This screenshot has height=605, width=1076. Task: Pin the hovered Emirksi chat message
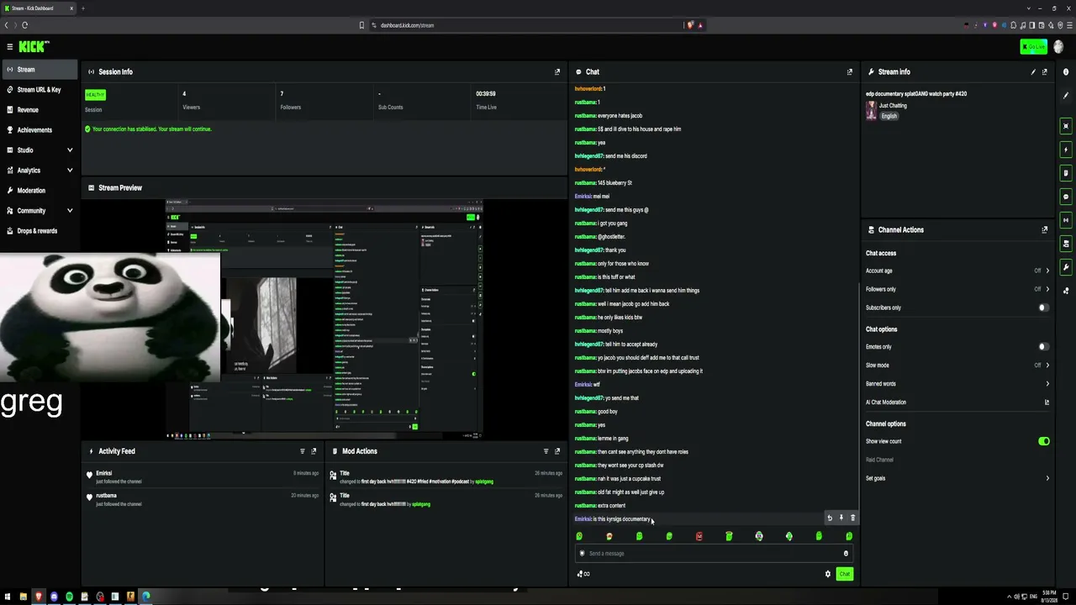coord(841,518)
